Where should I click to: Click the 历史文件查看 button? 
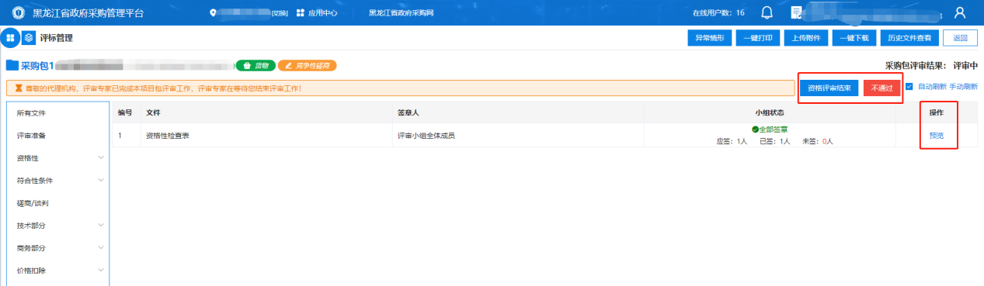click(x=909, y=38)
